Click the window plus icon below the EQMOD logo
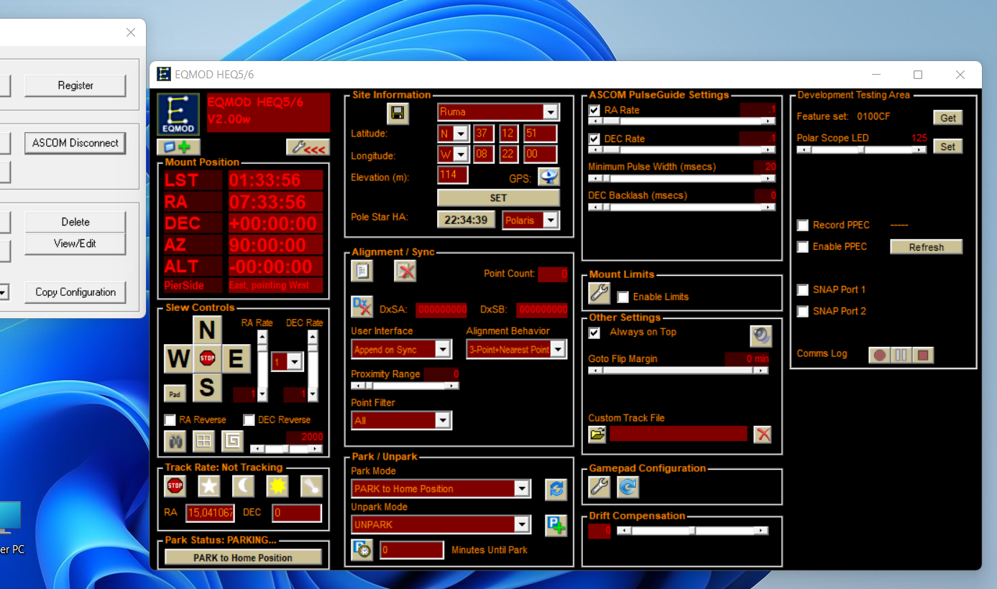 click(x=178, y=147)
